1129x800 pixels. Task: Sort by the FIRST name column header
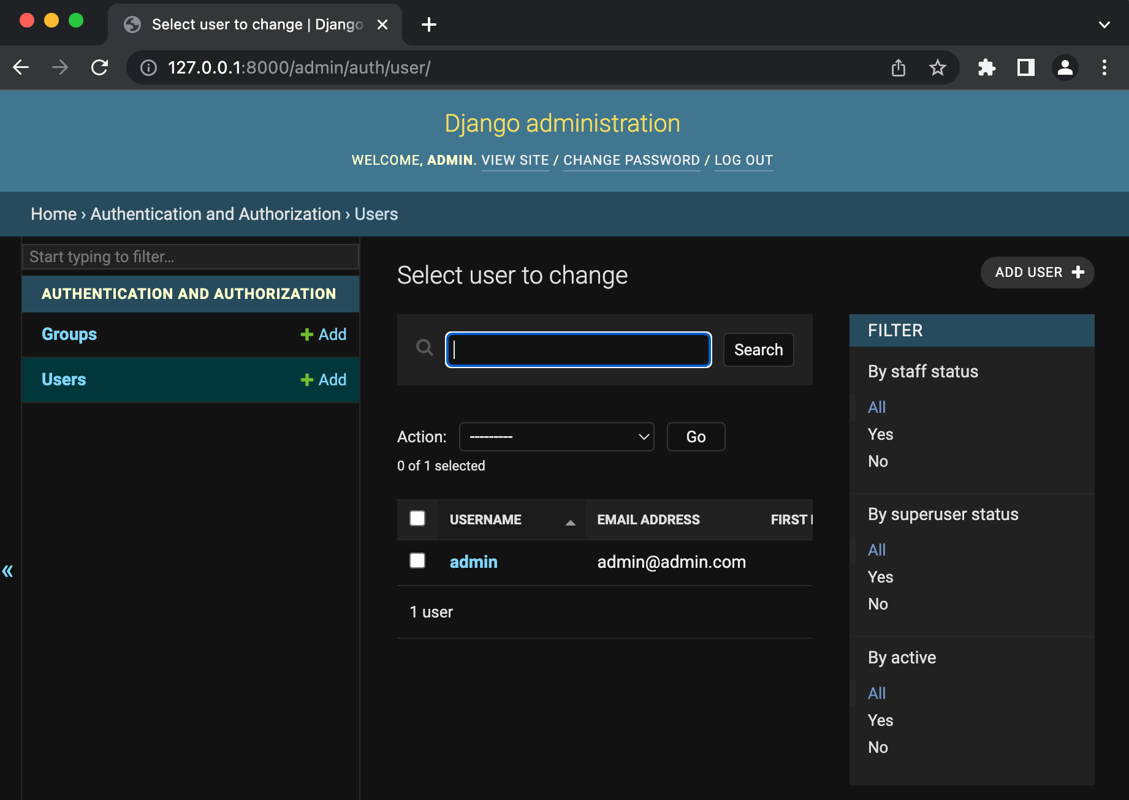click(791, 519)
